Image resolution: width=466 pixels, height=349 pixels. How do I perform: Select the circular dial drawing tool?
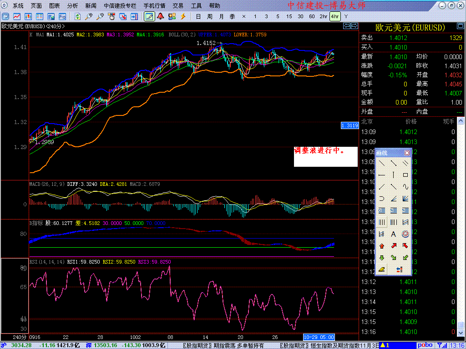point(405,234)
